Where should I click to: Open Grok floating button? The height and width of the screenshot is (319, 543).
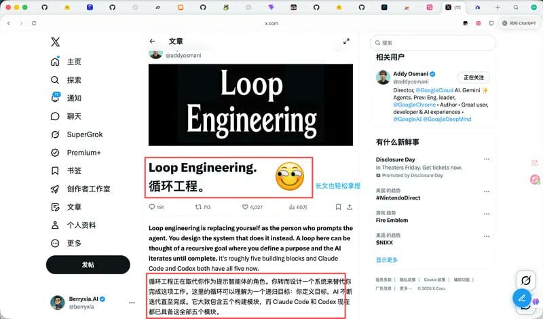[x=525, y=280]
